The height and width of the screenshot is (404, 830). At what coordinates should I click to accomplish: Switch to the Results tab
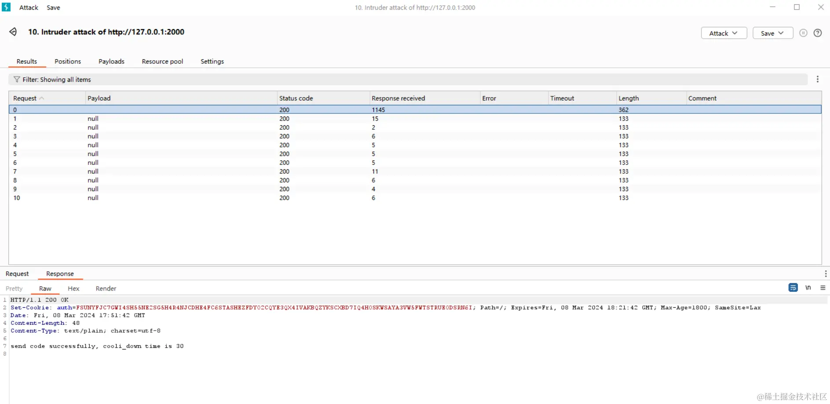[27, 62]
